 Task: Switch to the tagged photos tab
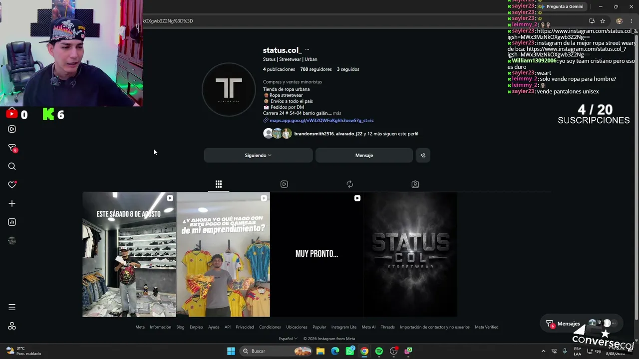(415, 184)
